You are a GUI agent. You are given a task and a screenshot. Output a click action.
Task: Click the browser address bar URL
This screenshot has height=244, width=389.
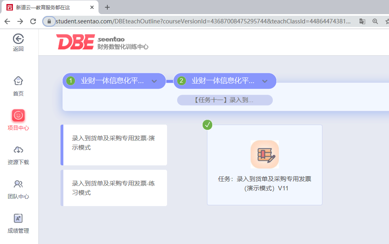(202, 21)
